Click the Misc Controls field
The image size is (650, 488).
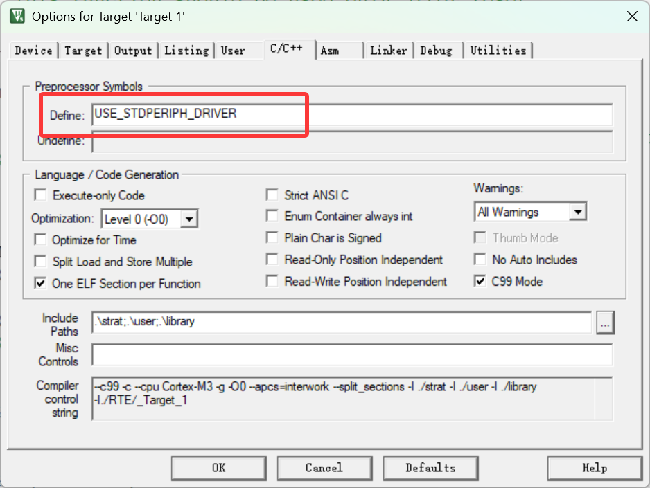click(x=352, y=354)
